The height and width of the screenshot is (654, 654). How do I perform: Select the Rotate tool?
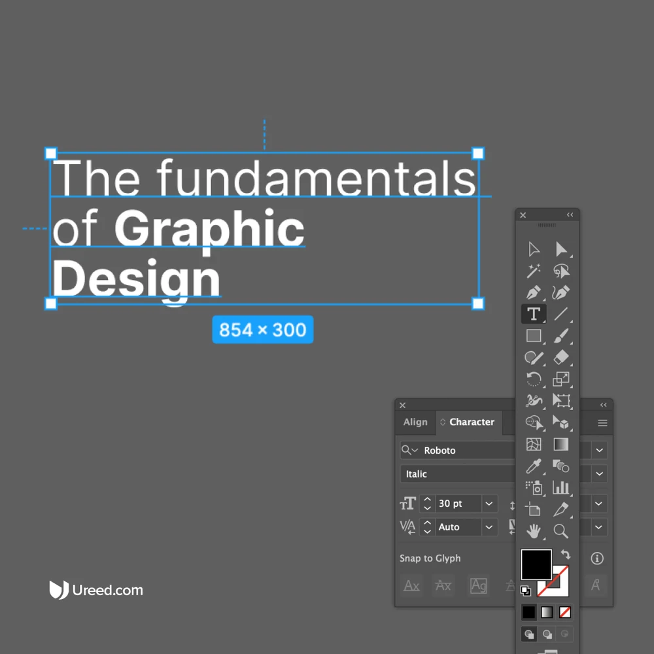coord(534,379)
